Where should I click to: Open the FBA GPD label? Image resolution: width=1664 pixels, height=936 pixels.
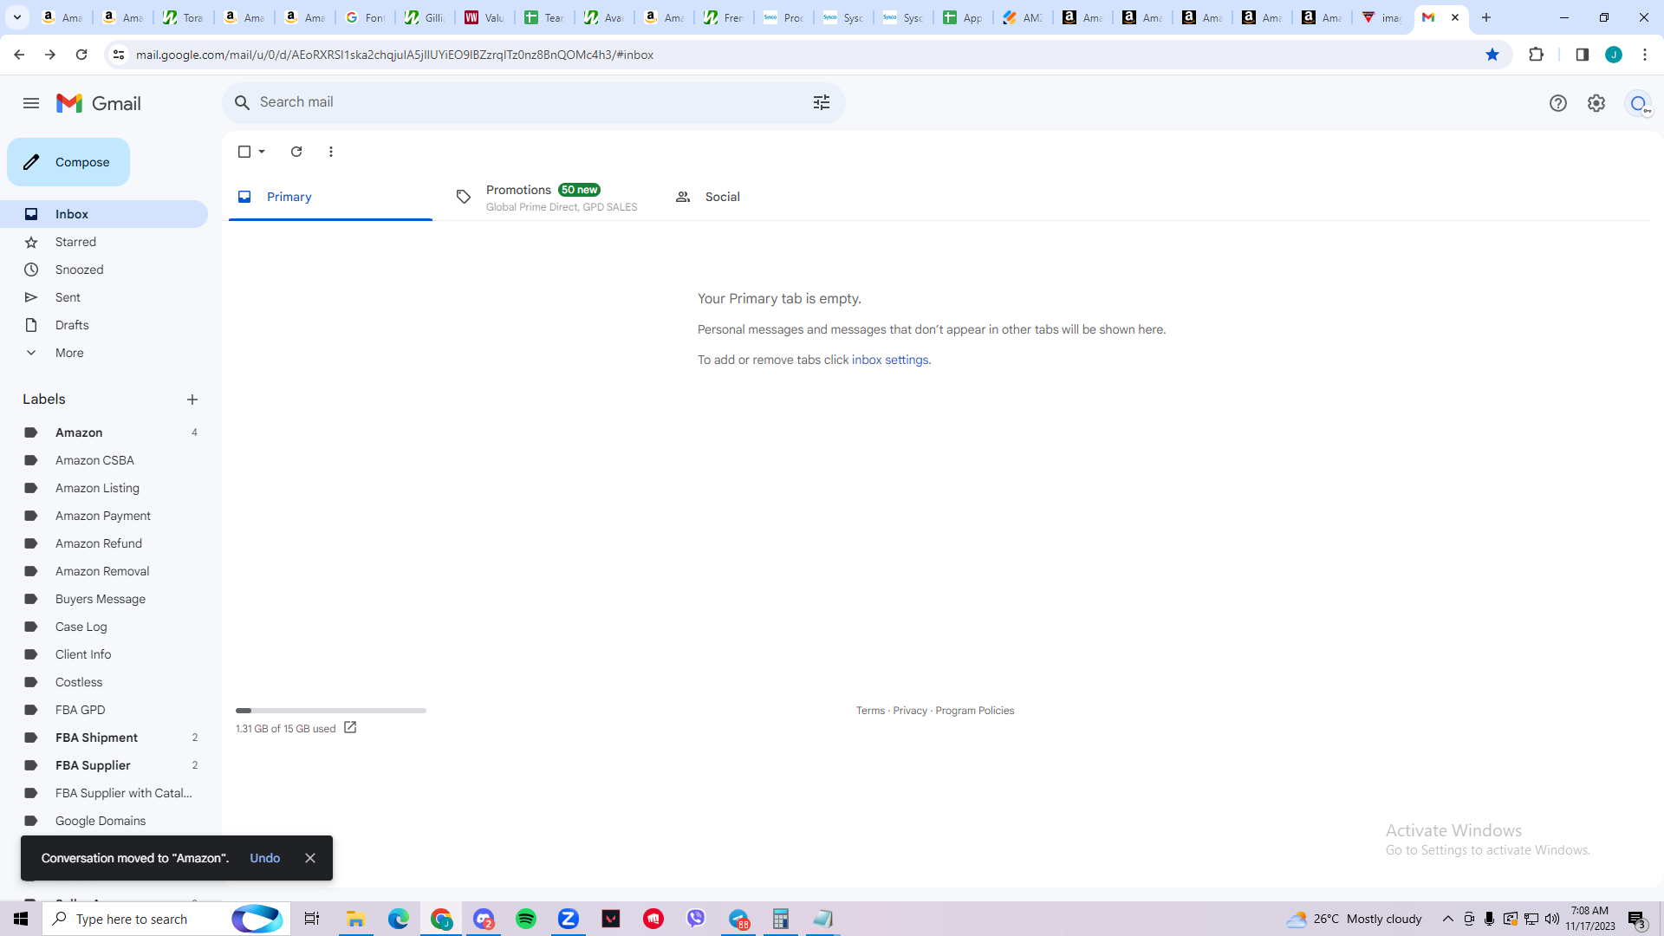(x=104, y=710)
